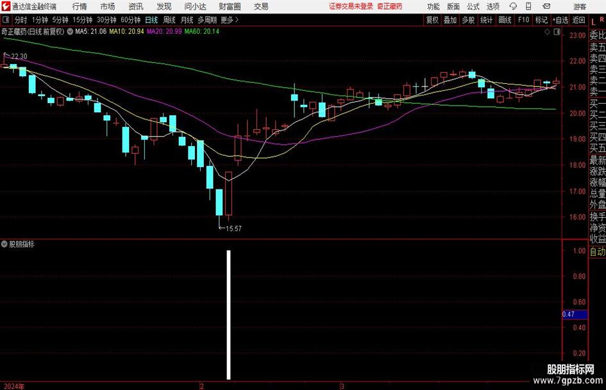Open the 行情 menu
The width and height of the screenshot is (606, 390).
[80, 6]
